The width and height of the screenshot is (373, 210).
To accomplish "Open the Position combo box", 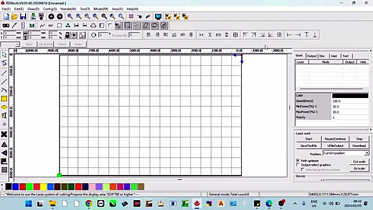I will [x=346, y=153].
